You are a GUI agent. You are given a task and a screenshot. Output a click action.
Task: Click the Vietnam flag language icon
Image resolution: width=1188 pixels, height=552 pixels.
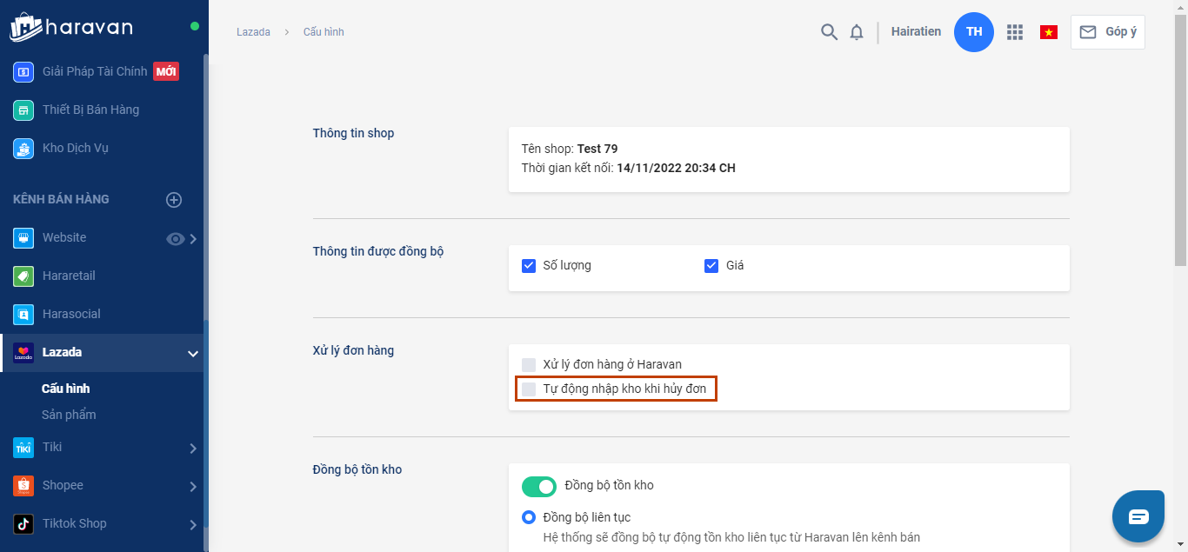(1049, 32)
